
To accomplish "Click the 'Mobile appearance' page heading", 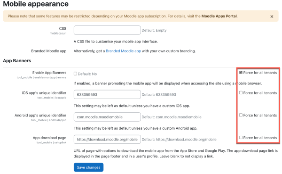I will tap(36, 4).
